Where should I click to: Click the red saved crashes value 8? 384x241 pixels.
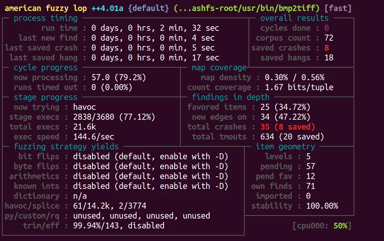tap(327, 48)
